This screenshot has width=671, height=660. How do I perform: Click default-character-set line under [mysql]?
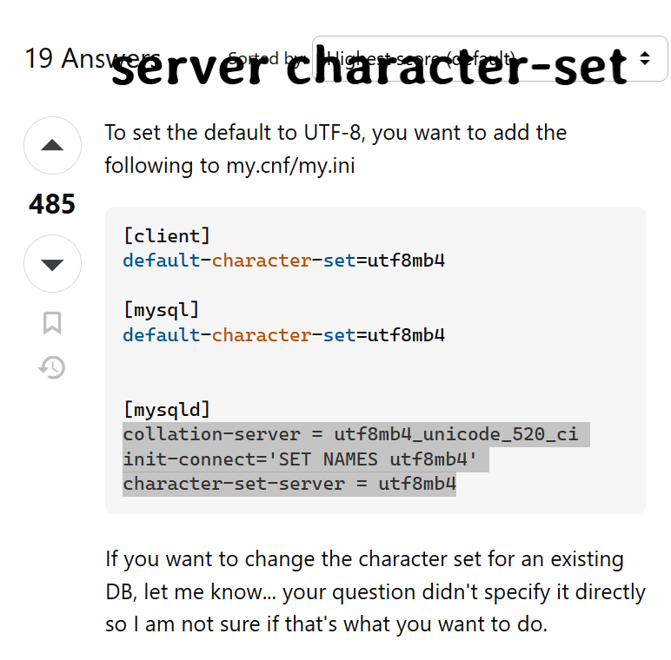coord(283,334)
